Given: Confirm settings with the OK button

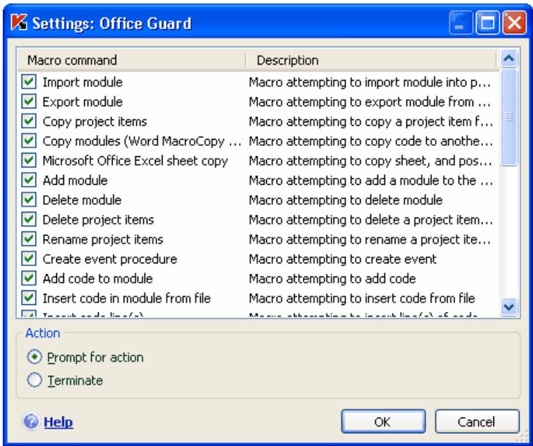Looking at the screenshot, I should pos(383,422).
